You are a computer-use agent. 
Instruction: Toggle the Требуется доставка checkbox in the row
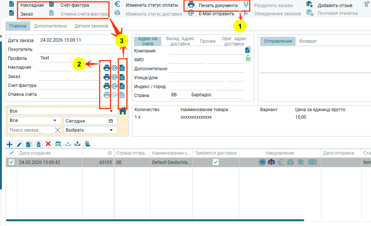pyautogui.click(x=216, y=162)
